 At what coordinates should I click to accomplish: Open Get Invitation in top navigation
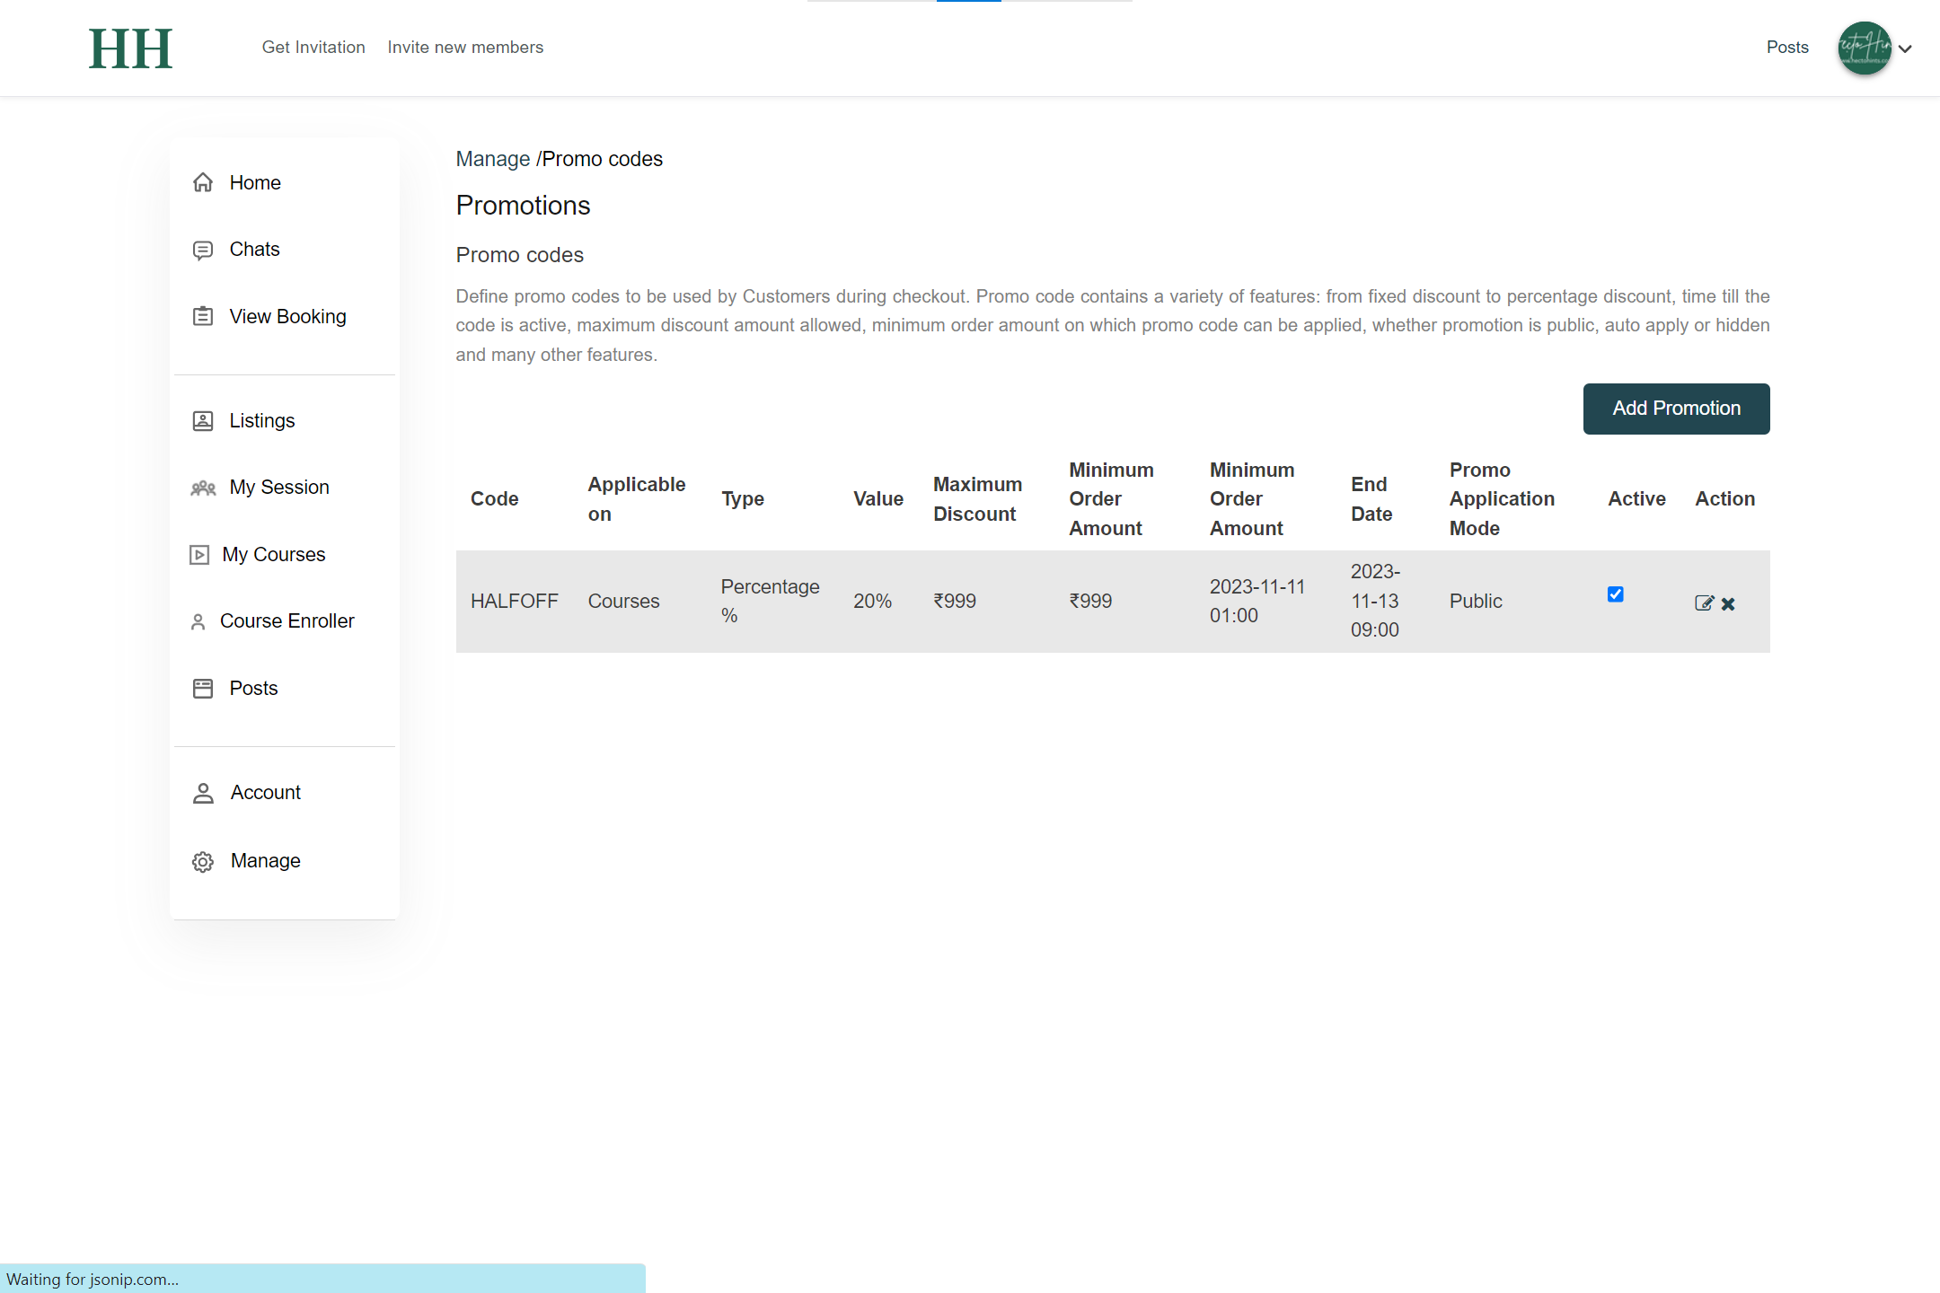coord(313,47)
